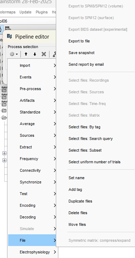
Task: Open the Pre-process submenu
Action: tap(32, 89)
